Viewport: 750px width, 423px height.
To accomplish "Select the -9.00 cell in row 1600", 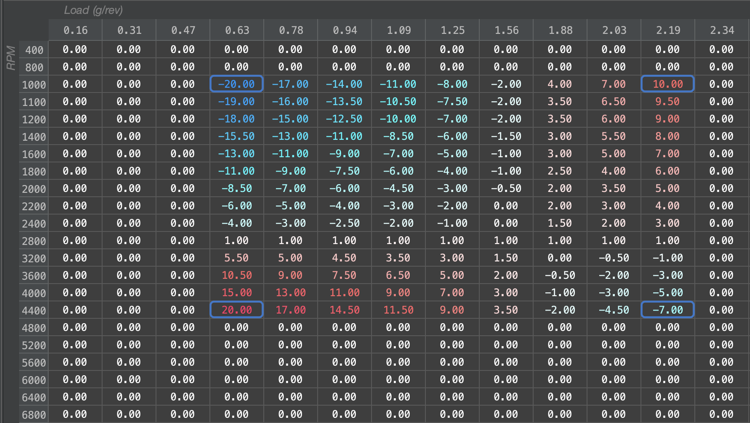I will (345, 153).
